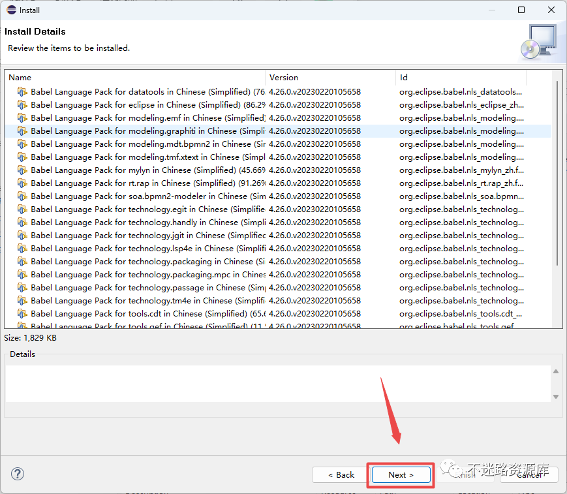
Task: Click the icon of the rt.rap language pack row
Action: (x=22, y=183)
